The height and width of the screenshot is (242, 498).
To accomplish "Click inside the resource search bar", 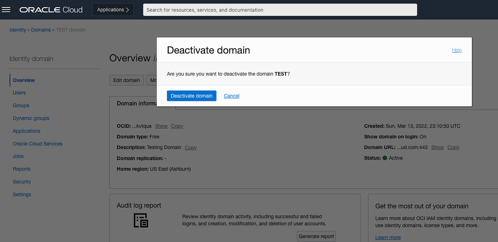I will pos(280,10).
